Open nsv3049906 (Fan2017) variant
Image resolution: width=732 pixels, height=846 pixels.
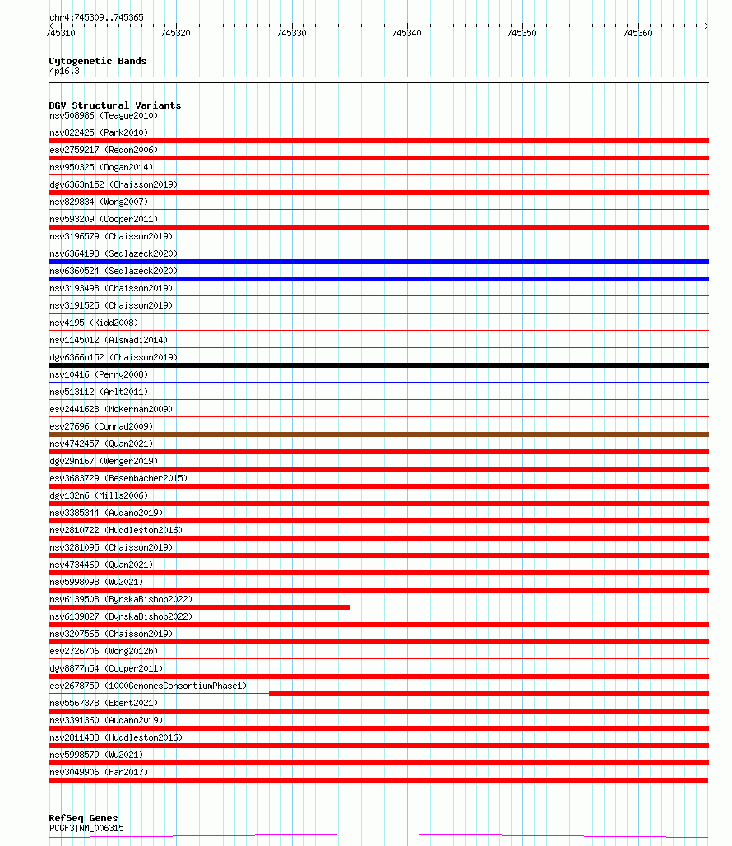[99, 772]
